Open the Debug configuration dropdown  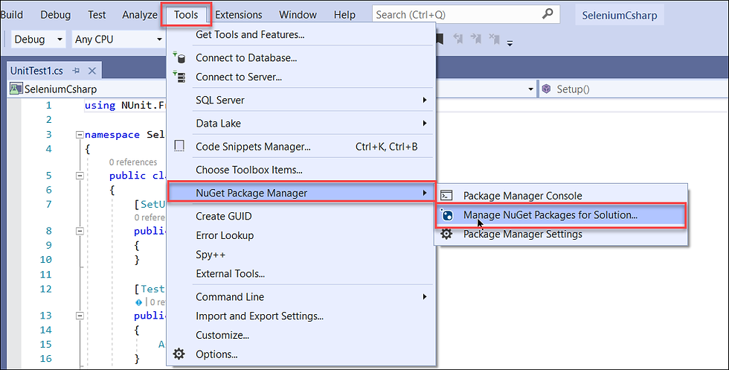[x=38, y=39]
